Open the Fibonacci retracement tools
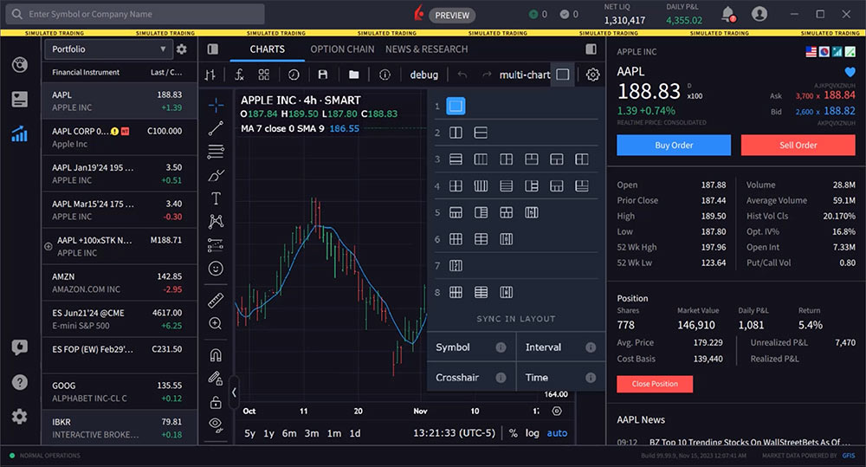The width and height of the screenshot is (866, 467). click(216, 152)
